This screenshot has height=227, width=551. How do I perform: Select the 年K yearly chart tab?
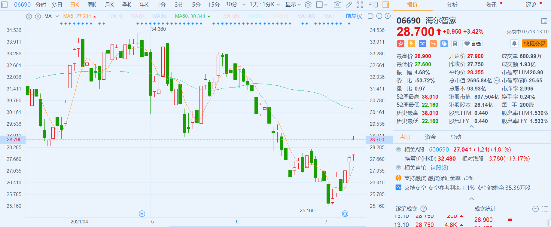pos(144,5)
